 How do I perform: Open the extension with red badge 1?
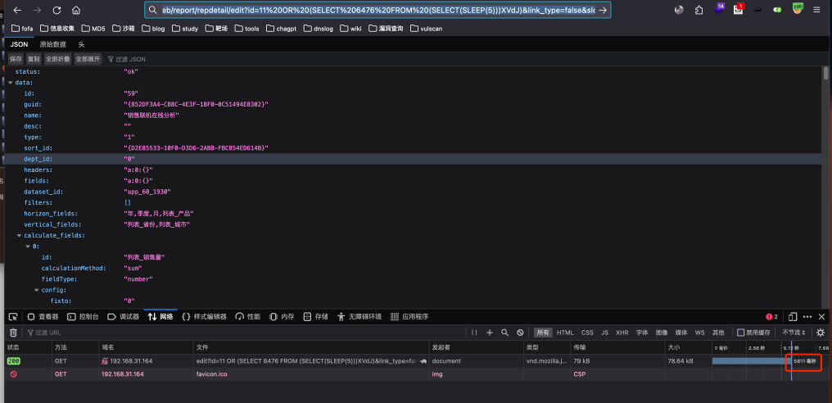pyautogui.click(x=739, y=8)
